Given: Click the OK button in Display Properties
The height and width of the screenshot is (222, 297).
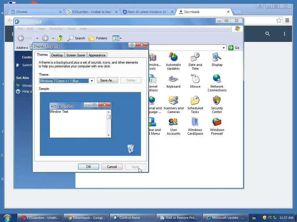Looking at the screenshot, I should click(88, 167).
